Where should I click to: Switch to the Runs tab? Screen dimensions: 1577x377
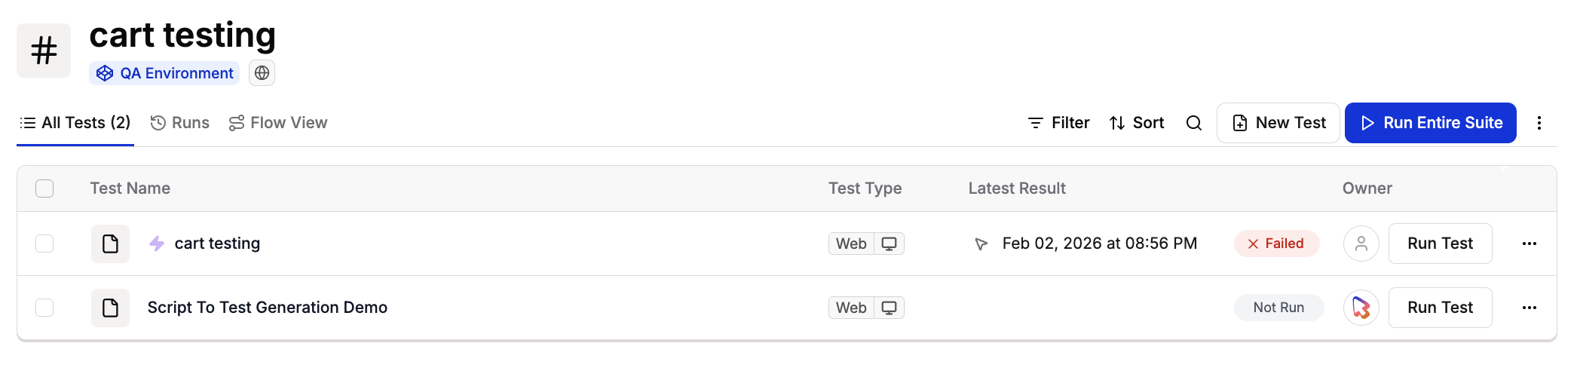180,123
